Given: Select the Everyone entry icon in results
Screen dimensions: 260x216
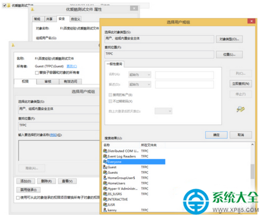Looking at the screenshot, I should (105, 162).
